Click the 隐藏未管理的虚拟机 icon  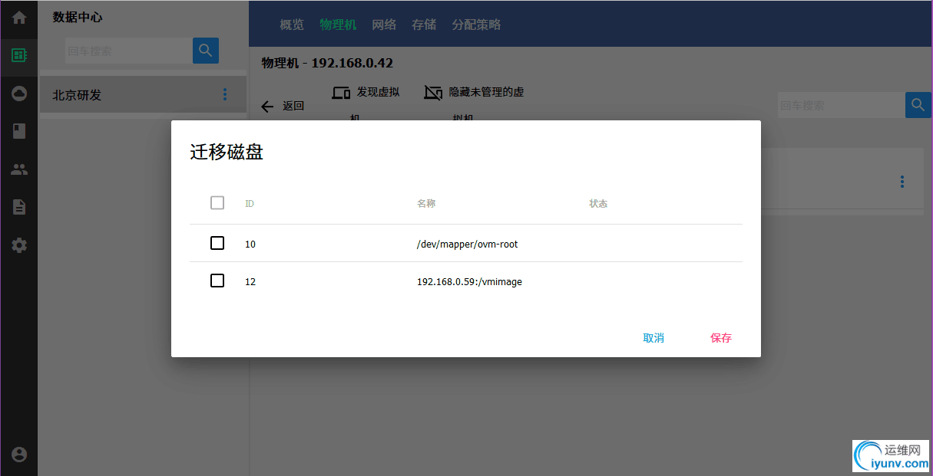(x=433, y=93)
